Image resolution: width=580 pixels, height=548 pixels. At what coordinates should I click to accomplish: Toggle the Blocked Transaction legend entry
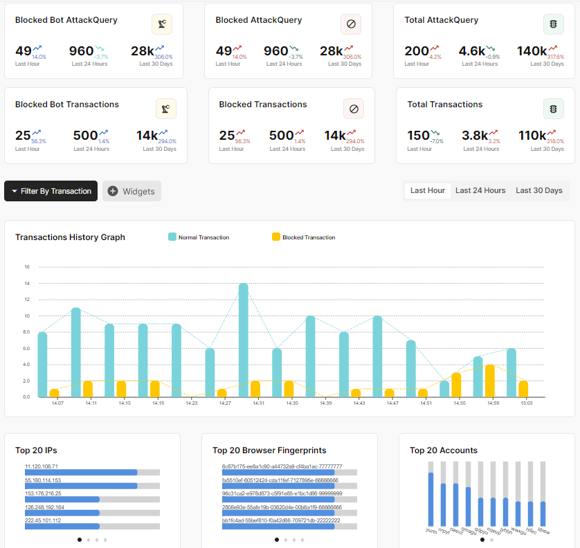click(301, 237)
